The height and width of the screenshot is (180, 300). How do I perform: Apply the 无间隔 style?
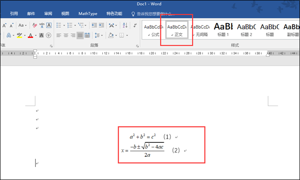click(200, 30)
